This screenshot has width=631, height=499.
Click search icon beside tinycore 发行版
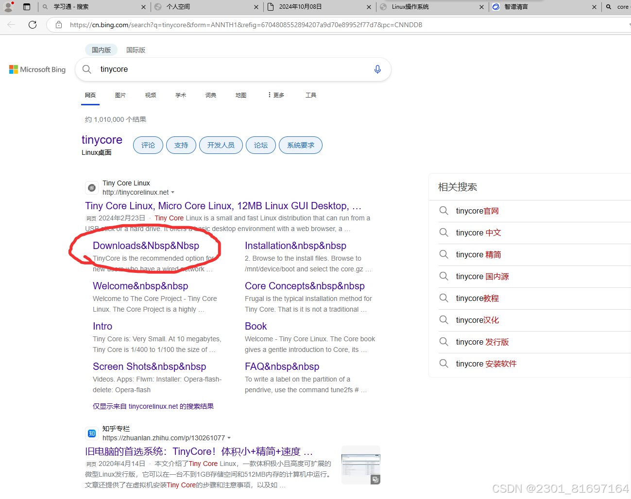tap(443, 342)
